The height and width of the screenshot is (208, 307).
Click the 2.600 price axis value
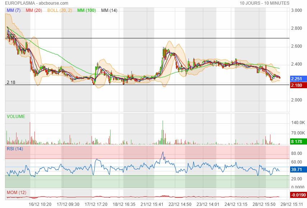tap(297, 46)
